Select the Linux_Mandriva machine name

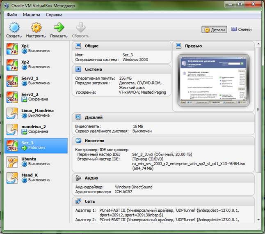pos(37,111)
